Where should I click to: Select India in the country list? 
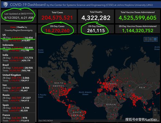pyautogui.click(x=18, y=58)
